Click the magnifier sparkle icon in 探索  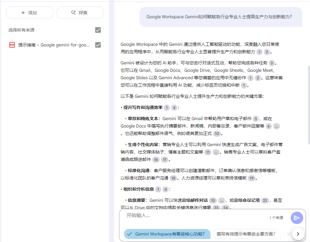[73, 13]
